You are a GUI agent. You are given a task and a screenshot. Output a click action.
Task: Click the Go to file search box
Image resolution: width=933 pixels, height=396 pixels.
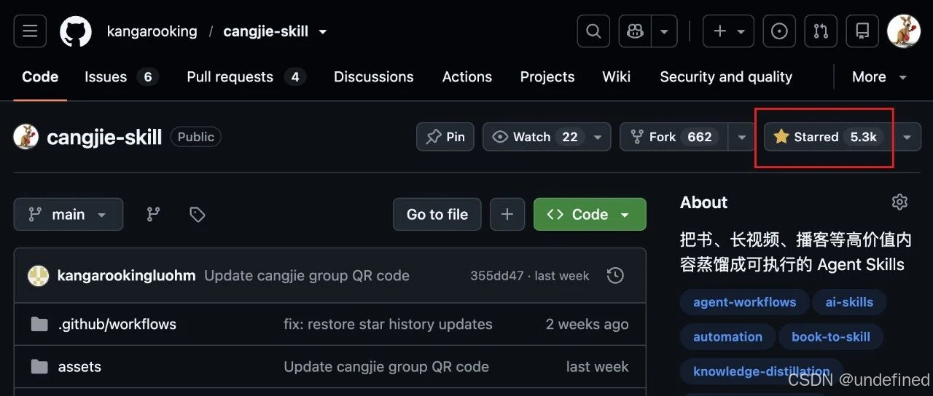point(437,214)
